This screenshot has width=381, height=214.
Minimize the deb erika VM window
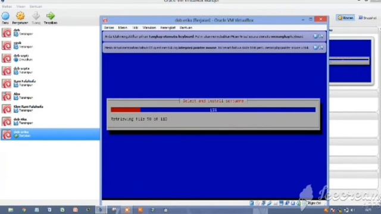coord(303,20)
